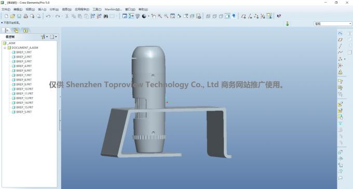Viewport: 353px width, 189px height.
Task: Click the Zoom In magnifier icon
Action: coord(160,16)
